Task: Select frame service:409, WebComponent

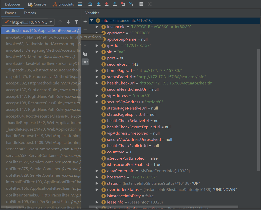Action: click(x=41, y=149)
